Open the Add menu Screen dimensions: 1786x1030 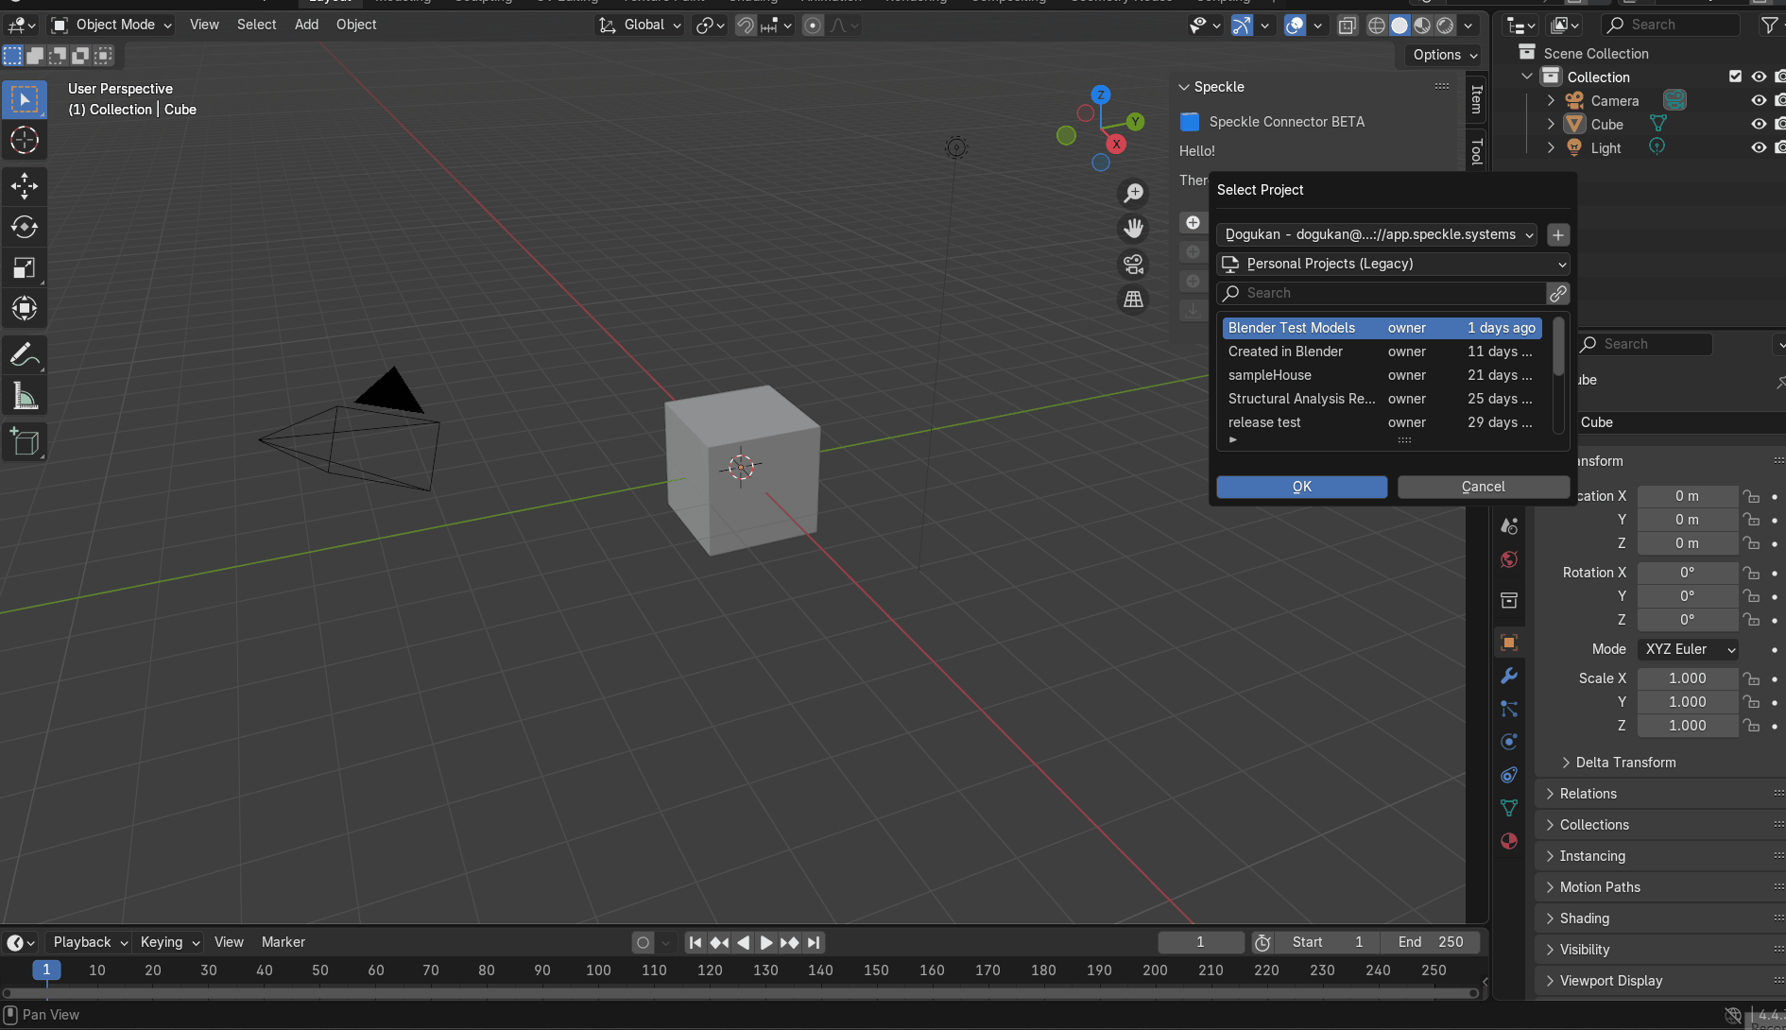(x=306, y=25)
